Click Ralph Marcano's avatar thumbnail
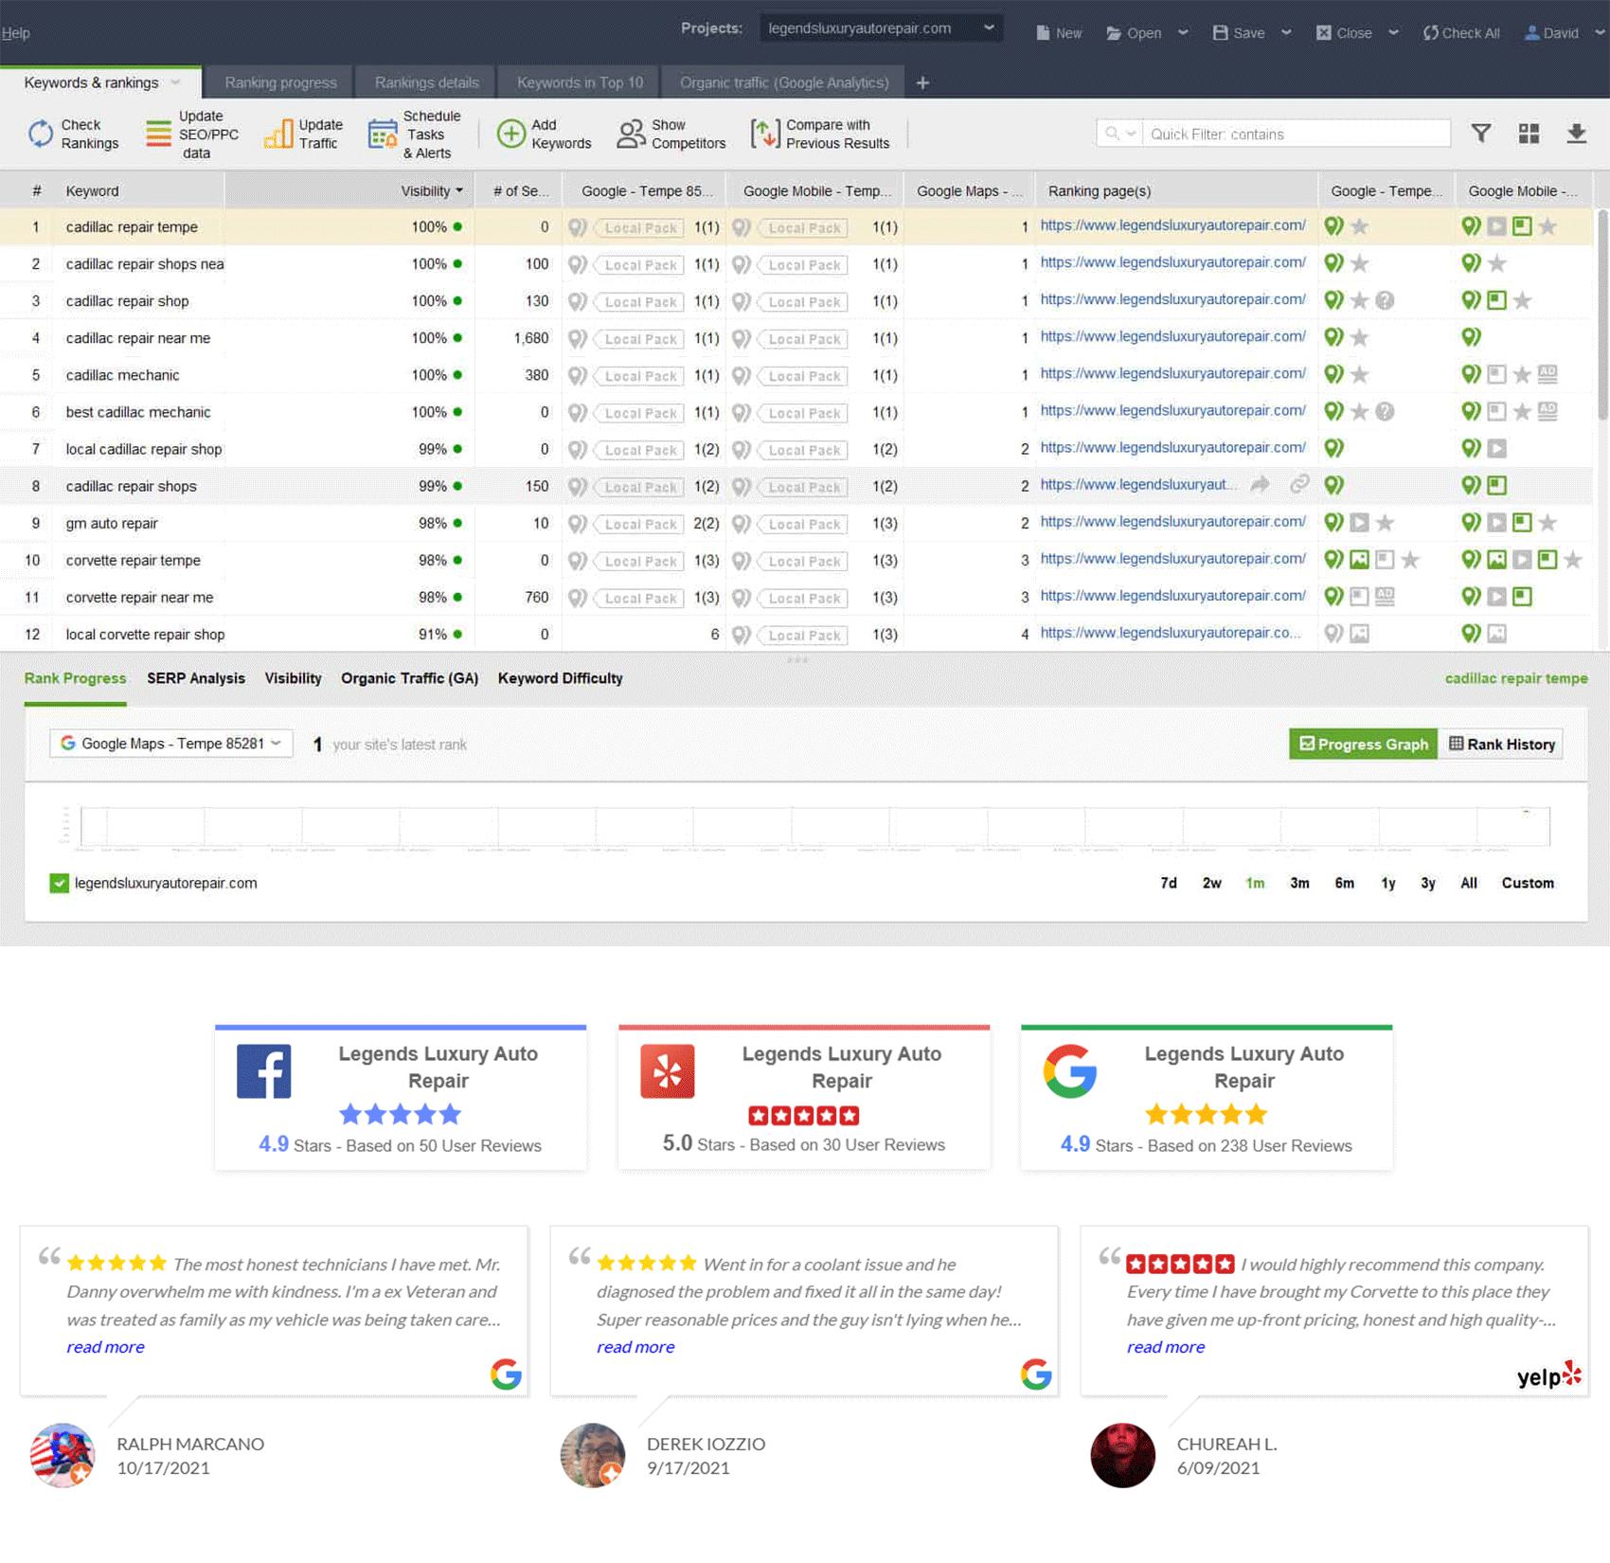Screen dimensions: 1610x1563 (x=63, y=1455)
